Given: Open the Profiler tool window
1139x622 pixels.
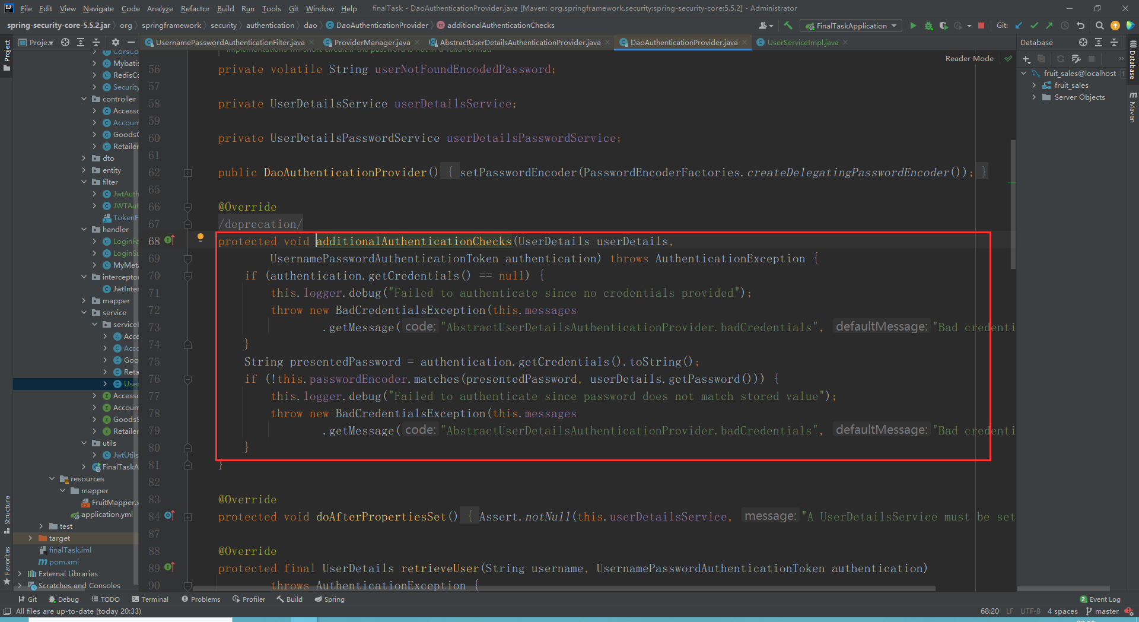Looking at the screenshot, I should (249, 599).
